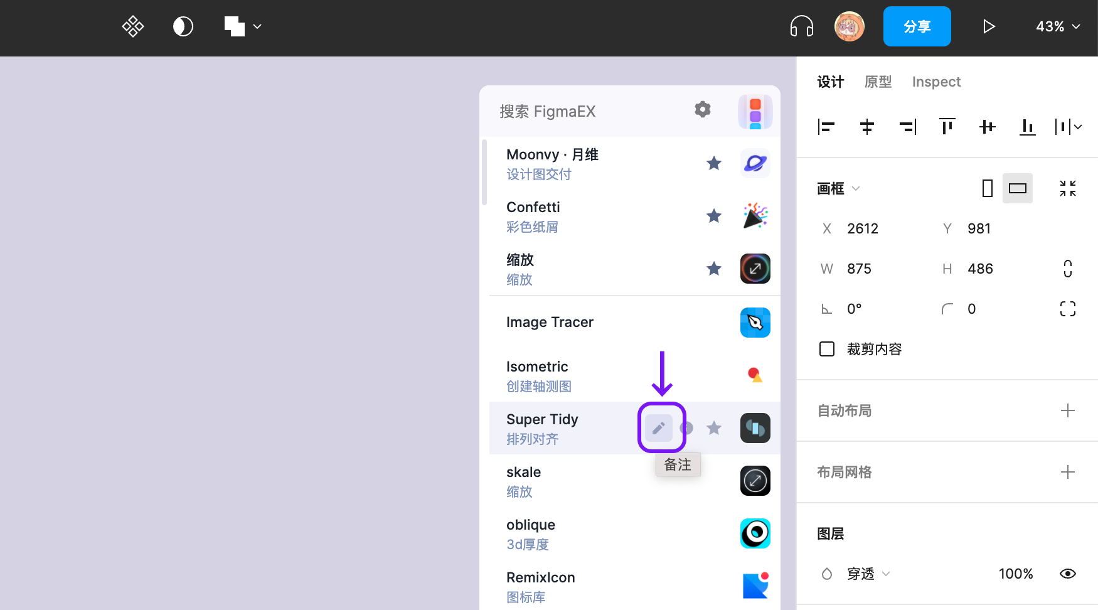The width and height of the screenshot is (1098, 610).
Task: Edit the Y position field 981
Action: [x=979, y=228]
